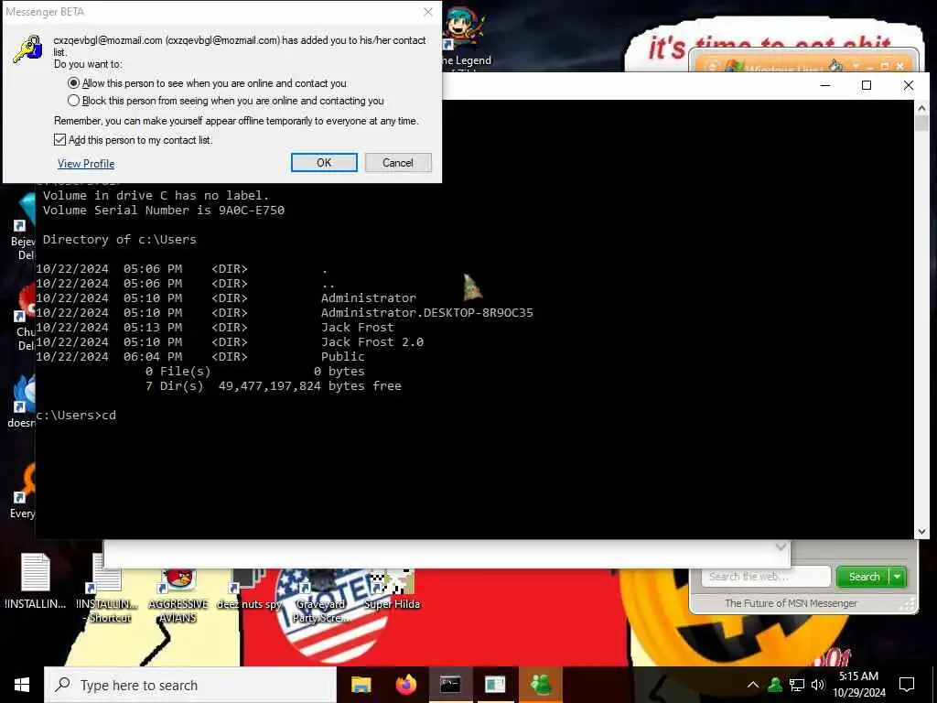Open the volume control tray icon

point(817,685)
